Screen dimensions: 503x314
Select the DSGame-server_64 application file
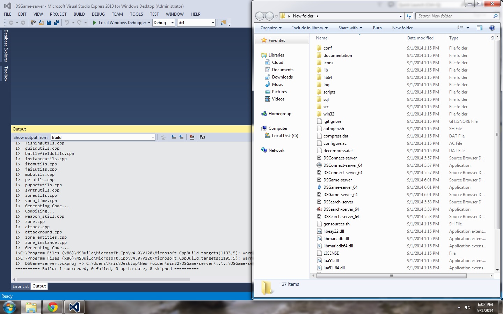[340, 187]
